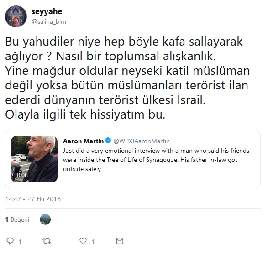Image resolution: width=268 pixels, height=255 pixels.
Task: Click Aaron Martin's blue verified badge
Action: pos(108,141)
